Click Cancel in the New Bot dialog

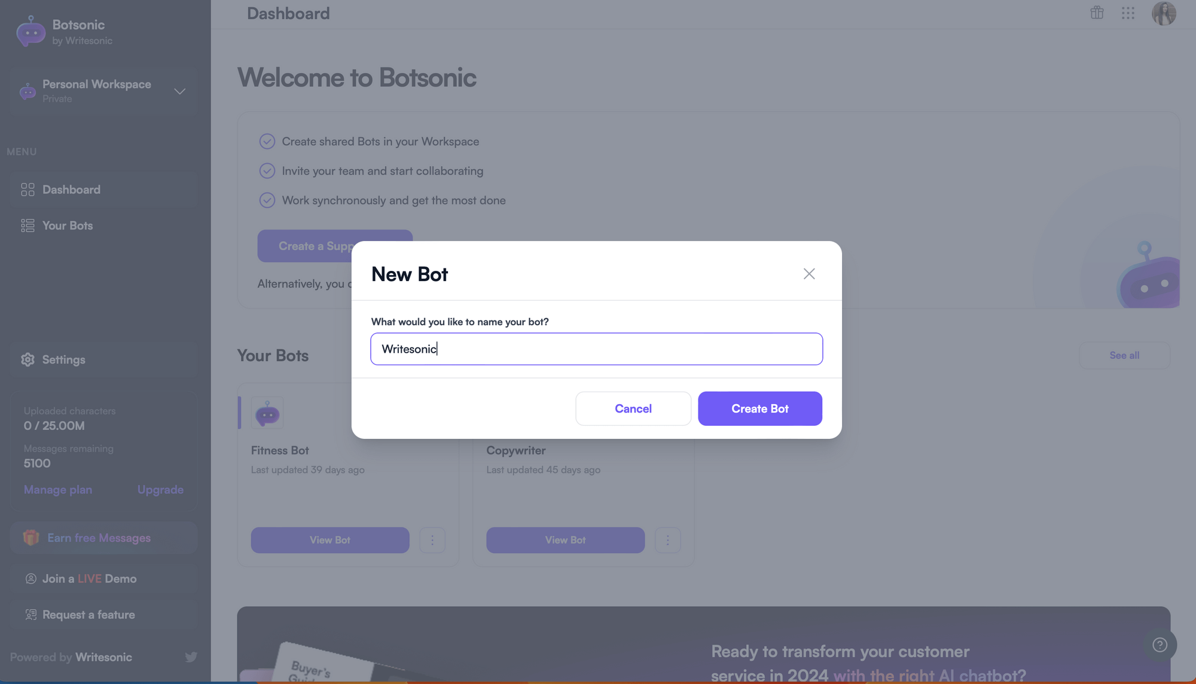coord(633,408)
